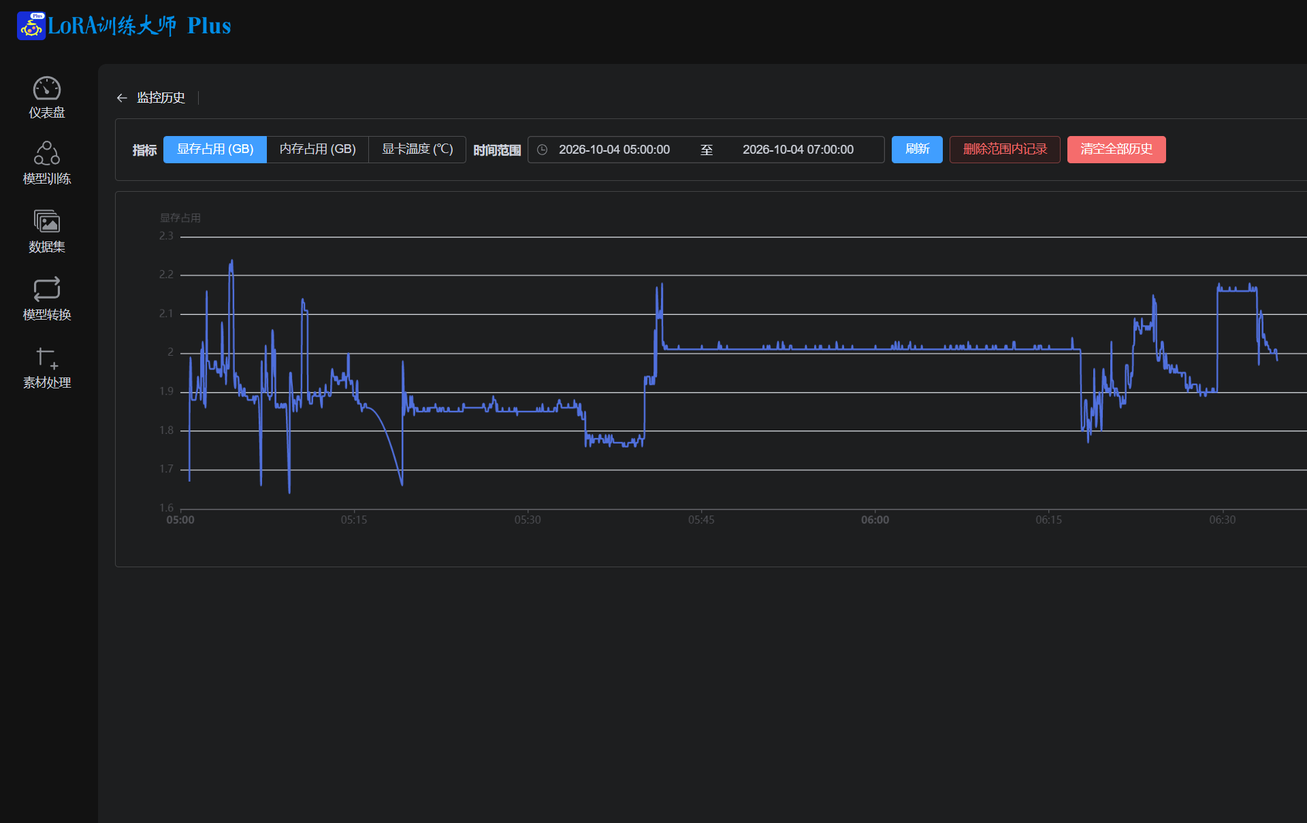Screen dimensions: 1307x823
Task: Click the 删除范围内记录 button
Action: coord(1005,149)
